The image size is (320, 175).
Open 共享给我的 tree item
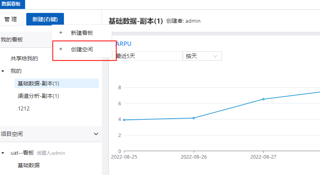[24, 58]
